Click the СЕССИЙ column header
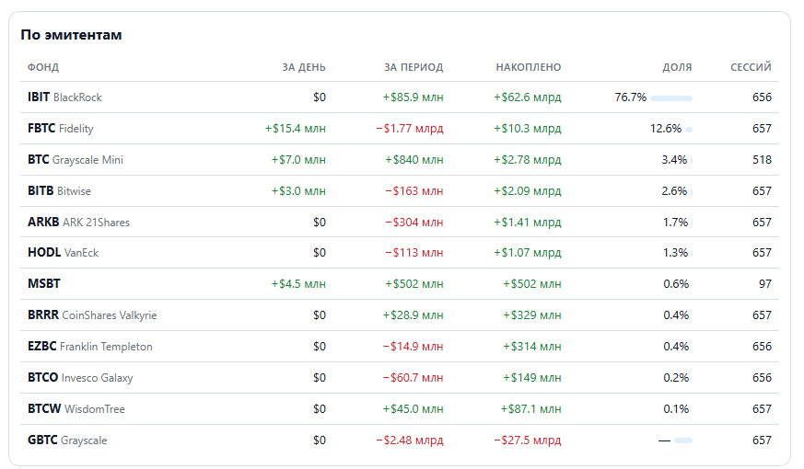The image size is (804, 469). (x=751, y=67)
